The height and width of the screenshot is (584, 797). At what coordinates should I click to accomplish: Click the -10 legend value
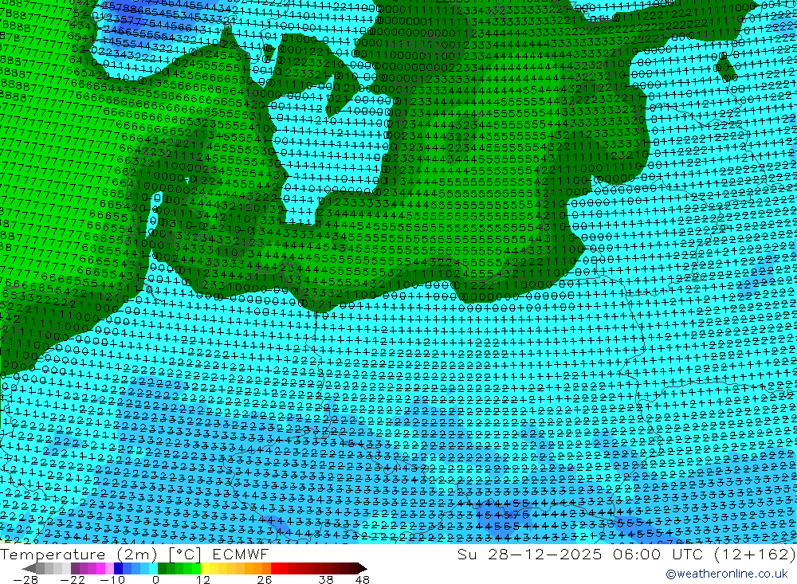pyautogui.click(x=112, y=580)
